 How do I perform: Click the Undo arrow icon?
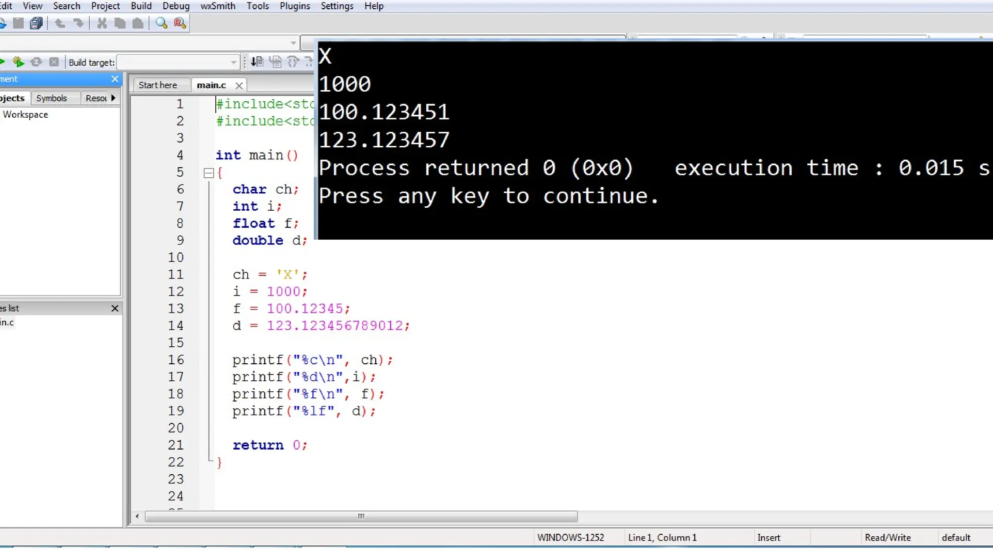[60, 23]
